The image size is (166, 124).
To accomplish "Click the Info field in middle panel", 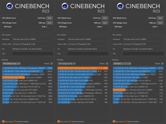I will pos(88,54).
